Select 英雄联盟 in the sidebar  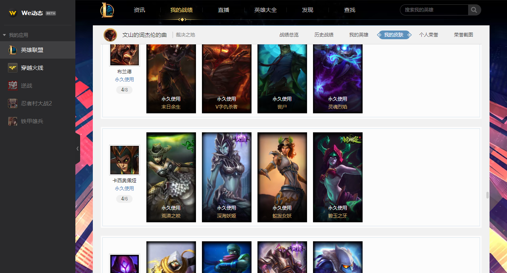[x=38, y=50]
